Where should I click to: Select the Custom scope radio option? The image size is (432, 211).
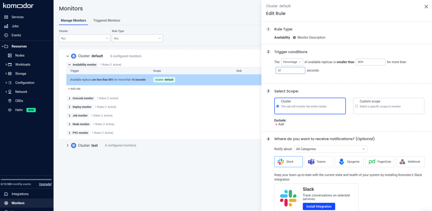356,106
